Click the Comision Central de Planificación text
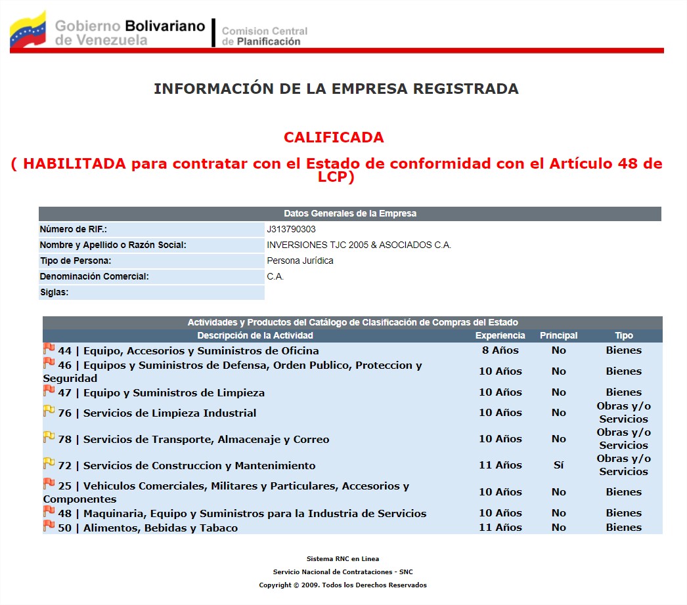 click(264, 36)
